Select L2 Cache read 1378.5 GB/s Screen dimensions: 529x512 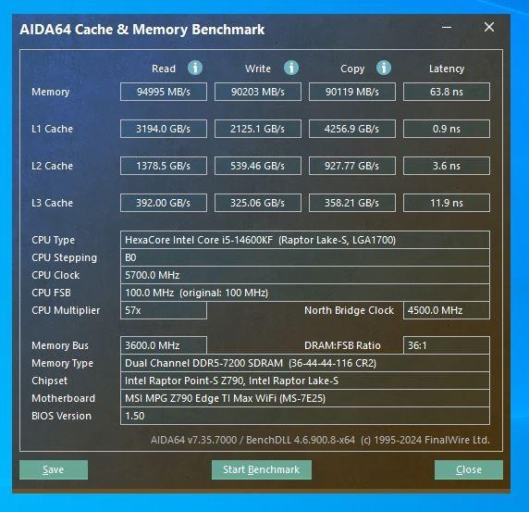164,166
